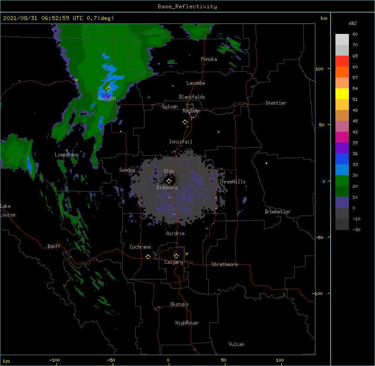This screenshot has width=375, height=366.
Task: Select the white plus marker west of Drumheller
Action: [x=266, y=163]
